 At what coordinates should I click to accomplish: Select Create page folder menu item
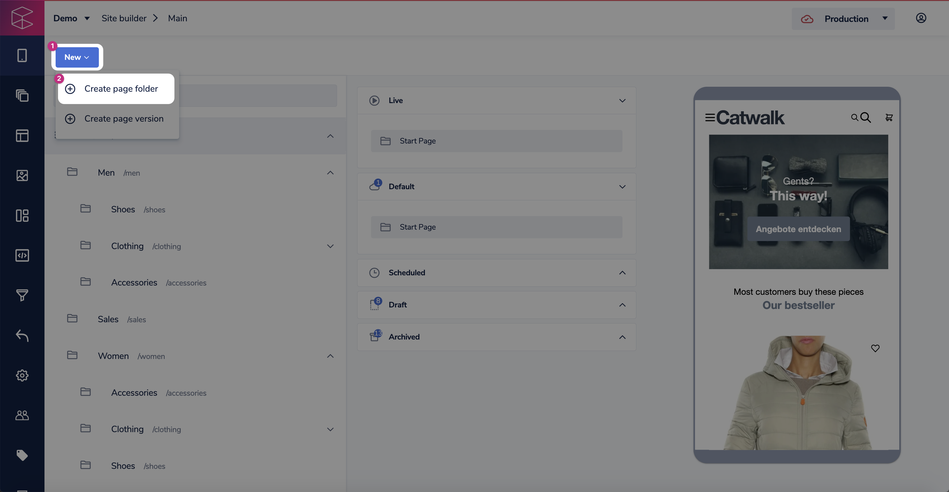coord(121,89)
